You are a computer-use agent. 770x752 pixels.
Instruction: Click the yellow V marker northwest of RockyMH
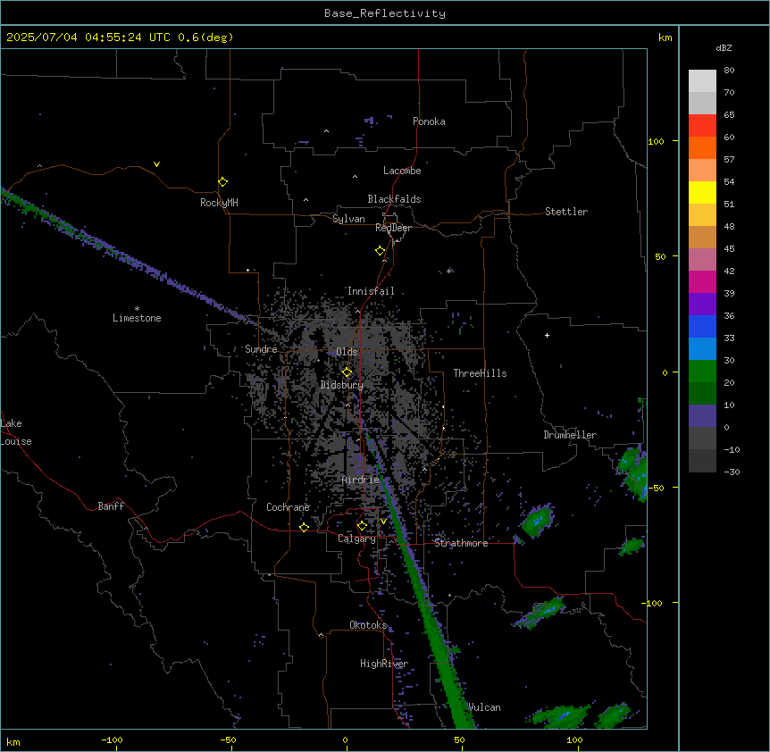tap(156, 164)
